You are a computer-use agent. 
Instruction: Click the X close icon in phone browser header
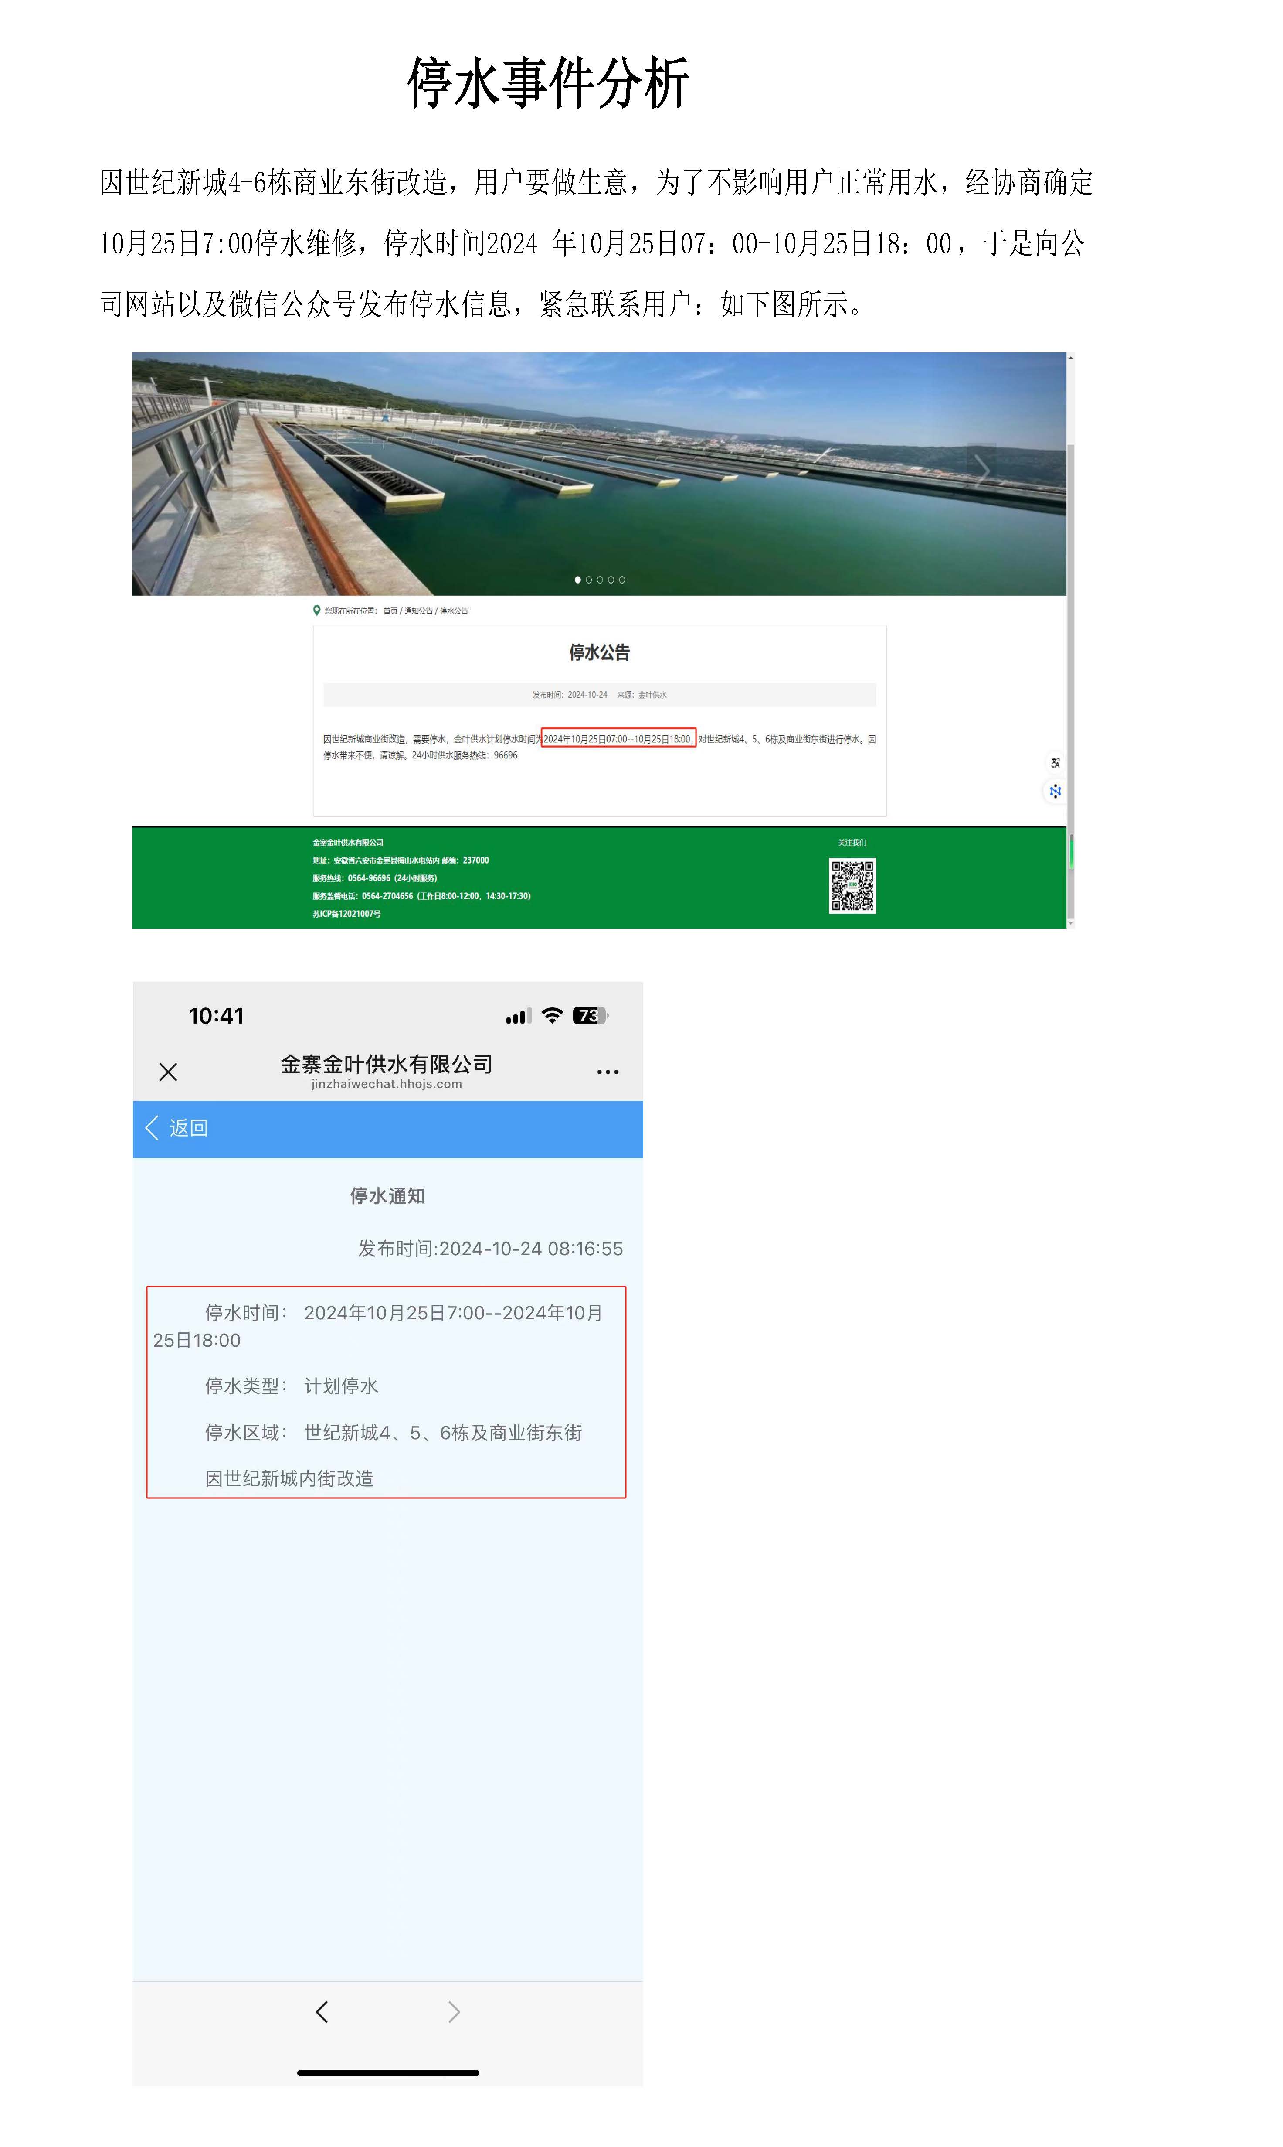pyautogui.click(x=169, y=1072)
